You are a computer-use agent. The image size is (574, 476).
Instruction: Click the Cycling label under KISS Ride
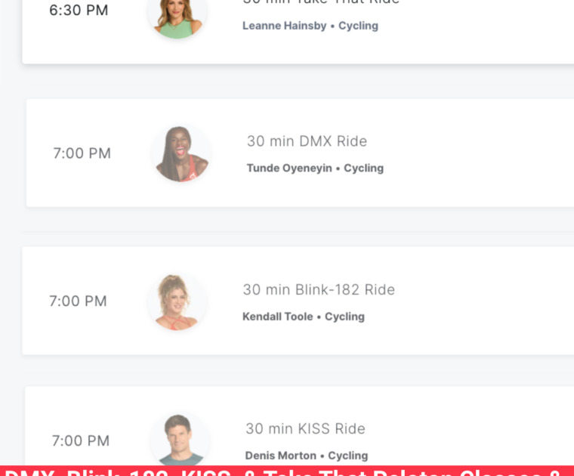[348, 456]
